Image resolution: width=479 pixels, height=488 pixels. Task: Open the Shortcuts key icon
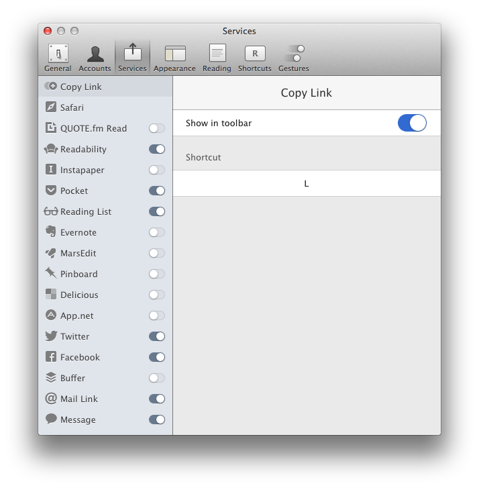[255, 53]
